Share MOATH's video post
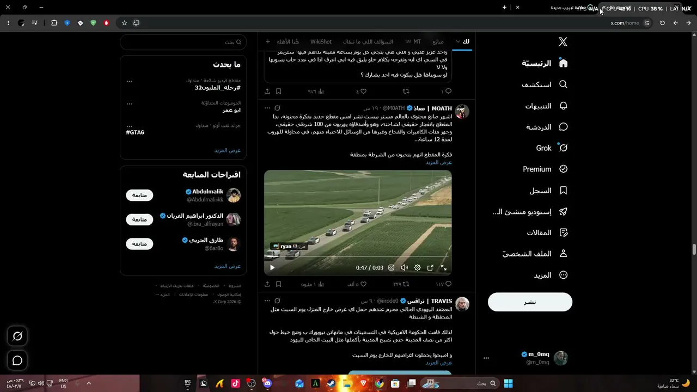Screen dimensions: 697x392 [x=267, y=284]
